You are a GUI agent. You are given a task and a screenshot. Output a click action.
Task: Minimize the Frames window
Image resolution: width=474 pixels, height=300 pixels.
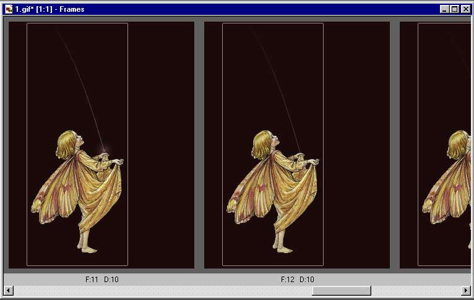tap(444, 9)
